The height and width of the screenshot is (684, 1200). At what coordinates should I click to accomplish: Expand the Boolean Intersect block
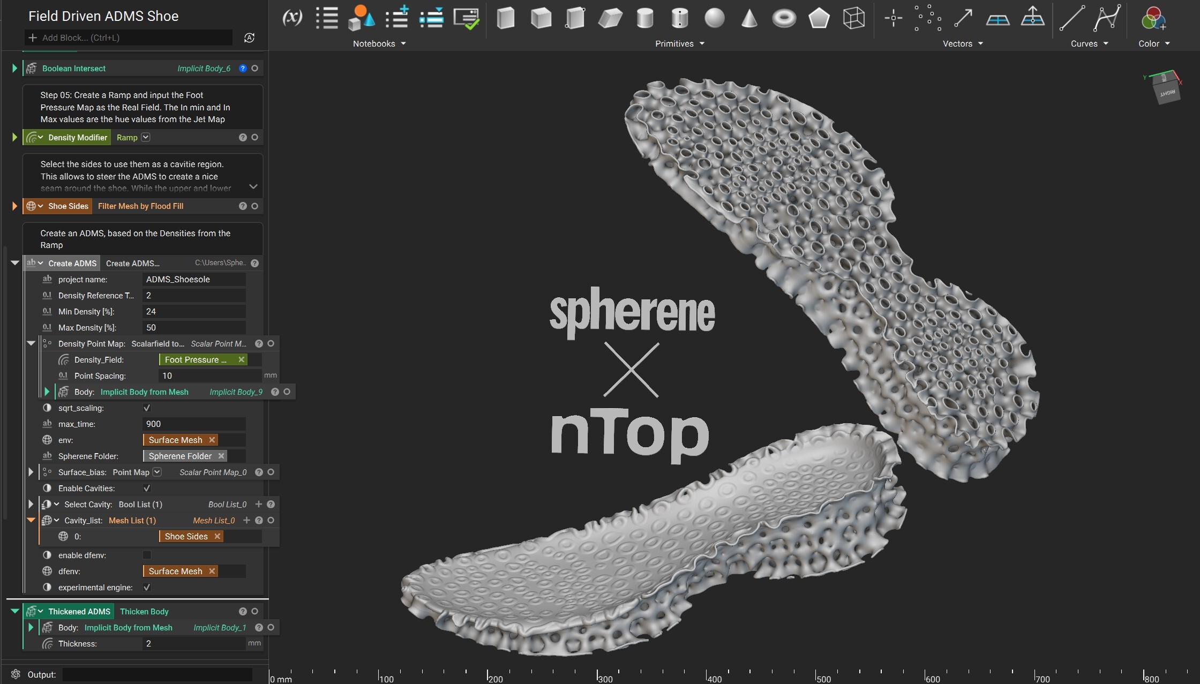tap(13, 68)
